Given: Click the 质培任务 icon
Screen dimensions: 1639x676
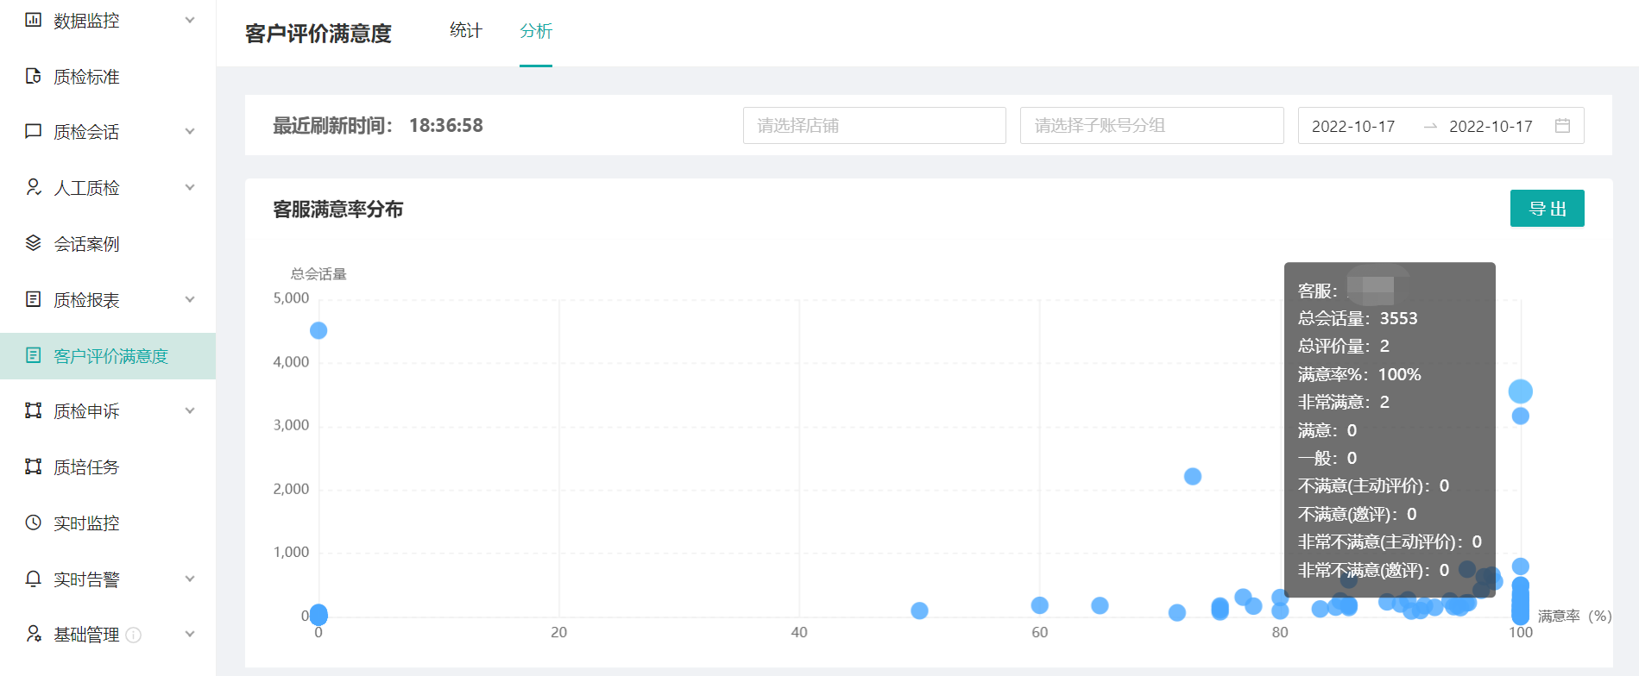Looking at the screenshot, I should point(33,466).
